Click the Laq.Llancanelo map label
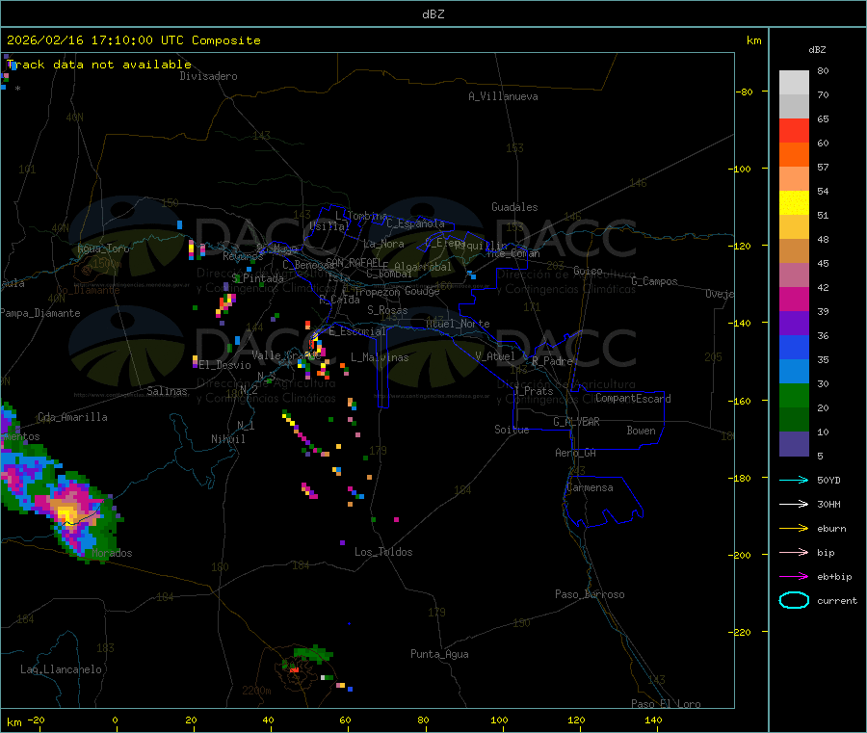The image size is (867, 733). 61,669
